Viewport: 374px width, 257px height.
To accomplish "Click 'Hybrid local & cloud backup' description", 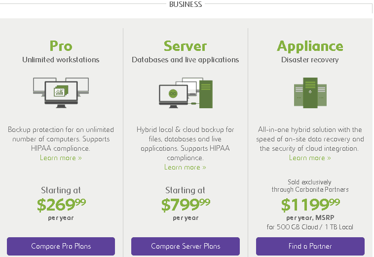I will click(x=185, y=143).
